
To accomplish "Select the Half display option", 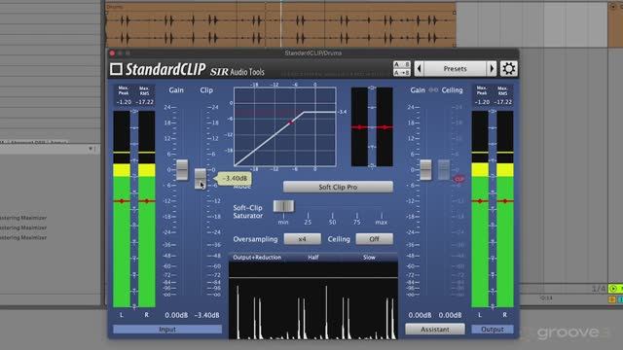I will [313, 258].
